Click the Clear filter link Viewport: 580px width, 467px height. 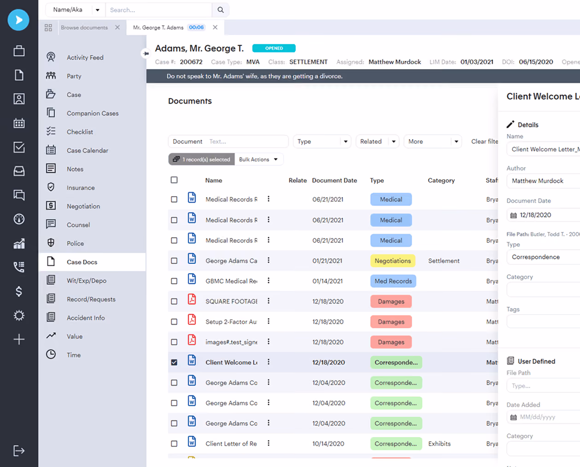tap(484, 141)
